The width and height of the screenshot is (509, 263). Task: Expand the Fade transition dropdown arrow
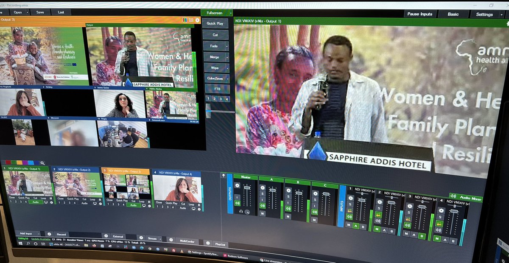click(227, 45)
